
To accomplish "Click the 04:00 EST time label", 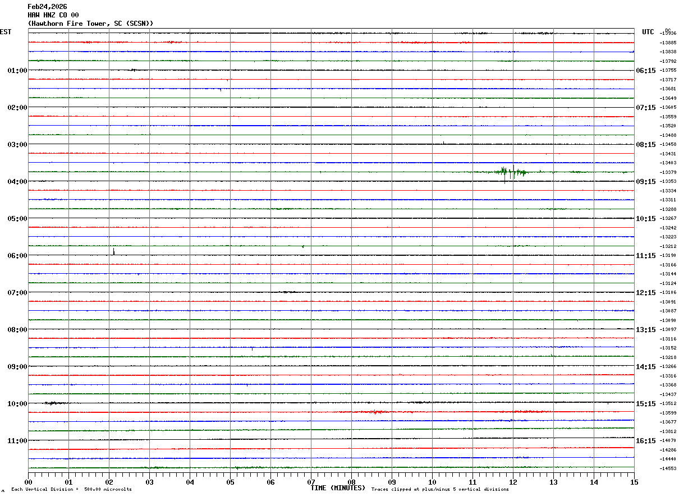I will click(x=17, y=182).
